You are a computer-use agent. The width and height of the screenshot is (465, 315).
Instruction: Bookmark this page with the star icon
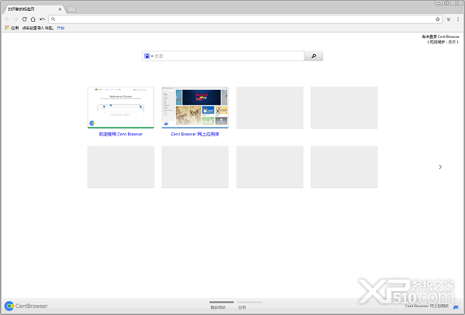(x=438, y=19)
